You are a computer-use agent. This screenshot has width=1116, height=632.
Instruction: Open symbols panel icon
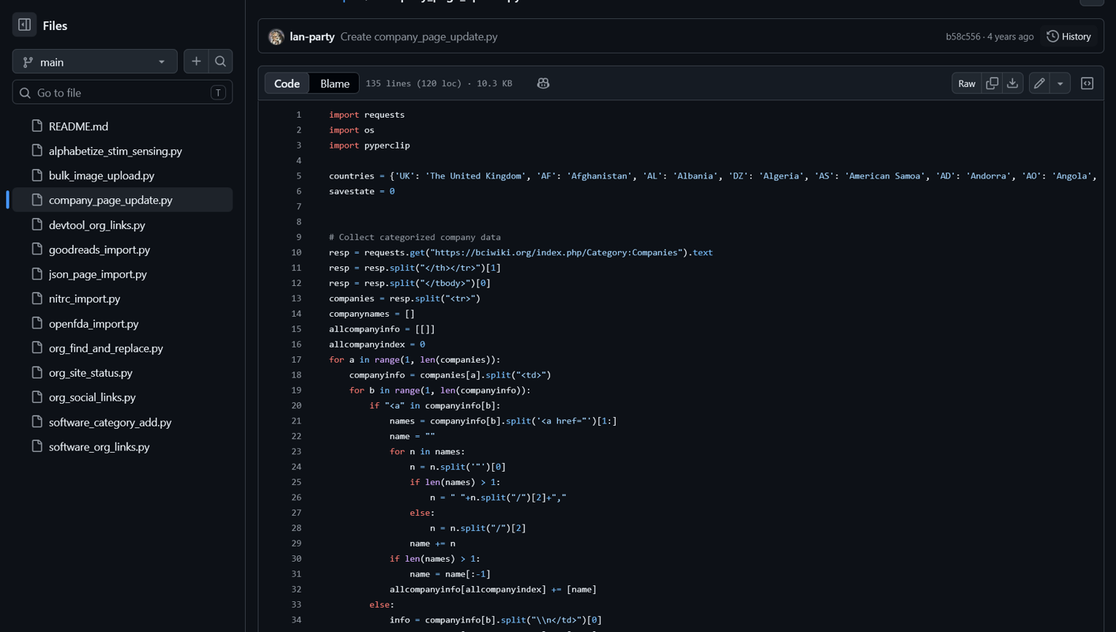(x=1088, y=83)
